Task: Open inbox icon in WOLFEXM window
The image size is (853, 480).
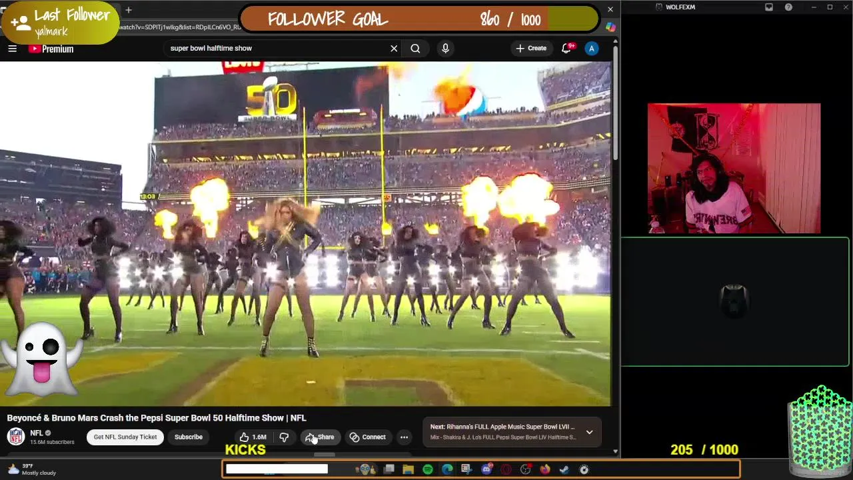Action: click(x=769, y=7)
